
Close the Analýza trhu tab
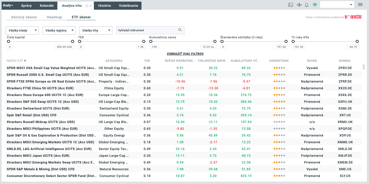click(91, 6)
